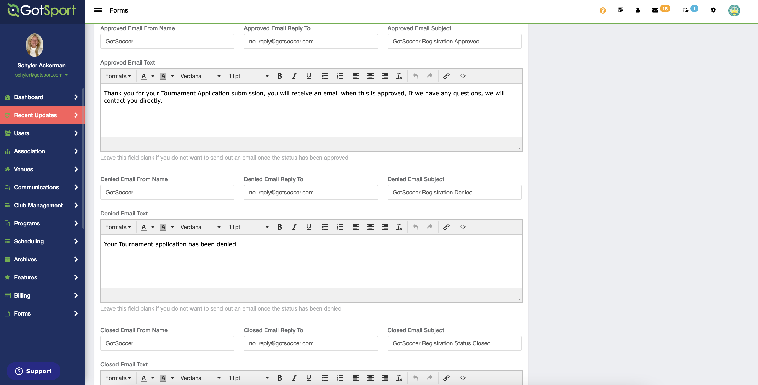Image resolution: width=758 pixels, height=385 pixels.
Task: Insert bullet list in Approved Email Text editor
Action: 325,76
